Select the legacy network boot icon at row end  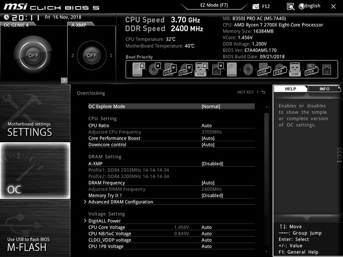[327, 69]
